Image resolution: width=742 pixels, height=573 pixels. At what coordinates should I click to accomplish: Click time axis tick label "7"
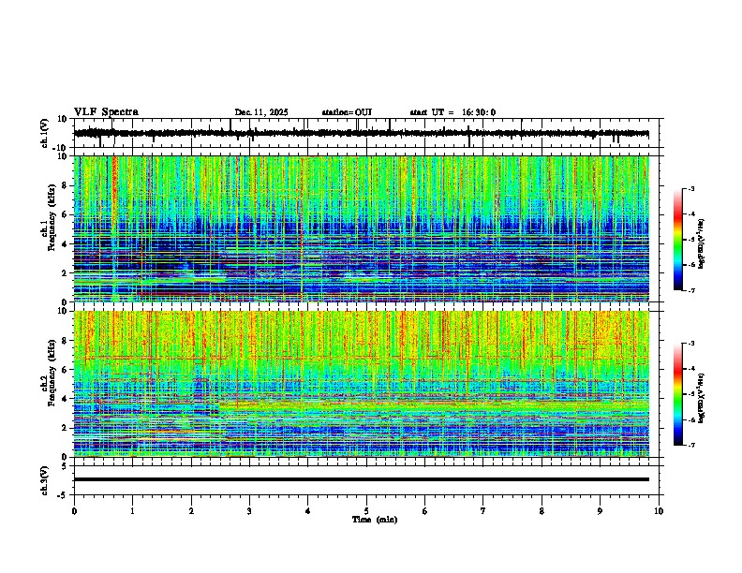pyautogui.click(x=483, y=511)
